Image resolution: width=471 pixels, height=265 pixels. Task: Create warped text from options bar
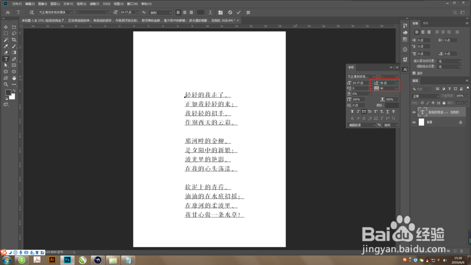(211, 12)
